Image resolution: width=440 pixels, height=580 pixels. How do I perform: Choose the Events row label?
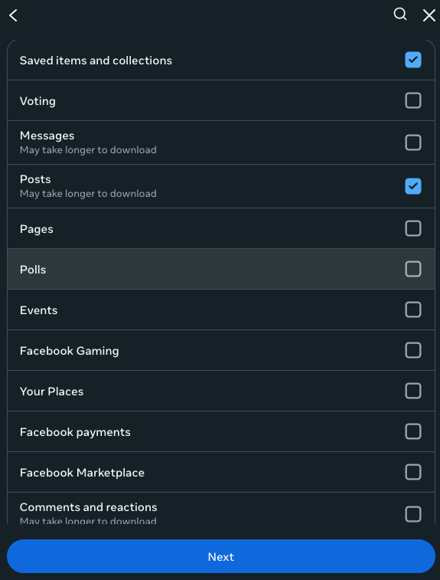[38, 310]
